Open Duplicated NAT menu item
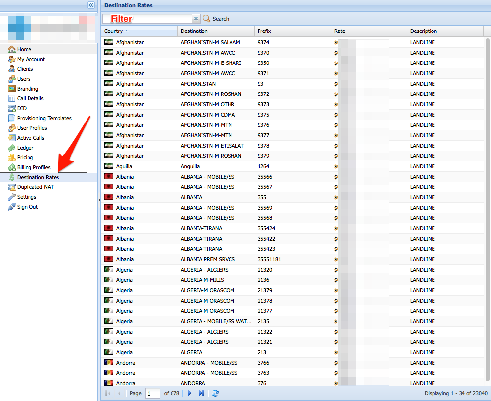 [35, 187]
